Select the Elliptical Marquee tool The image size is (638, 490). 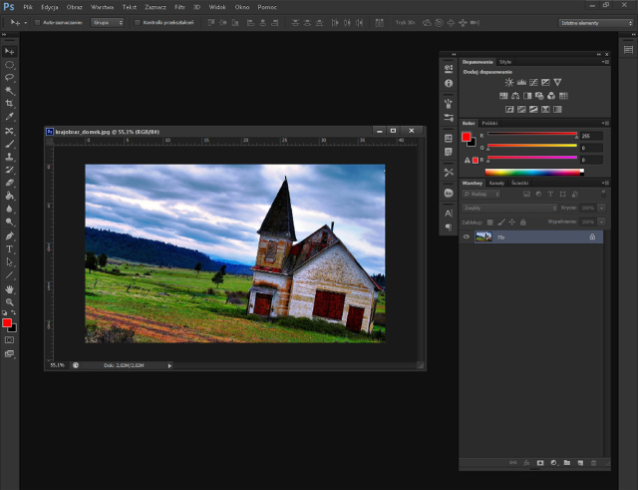coord(9,65)
